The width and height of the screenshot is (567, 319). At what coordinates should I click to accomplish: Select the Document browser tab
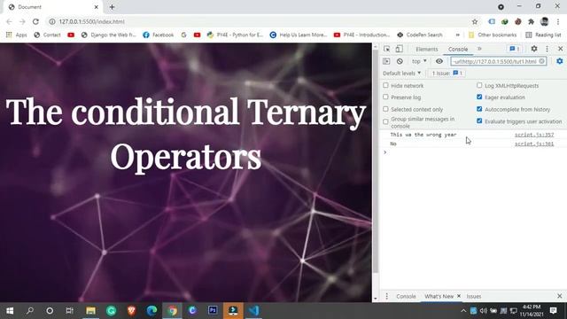(x=53, y=7)
